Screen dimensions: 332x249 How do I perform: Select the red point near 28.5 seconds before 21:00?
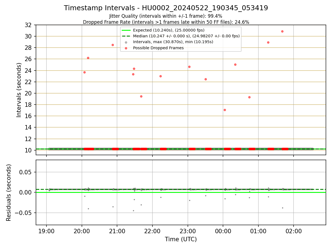pyautogui.click(x=113, y=45)
